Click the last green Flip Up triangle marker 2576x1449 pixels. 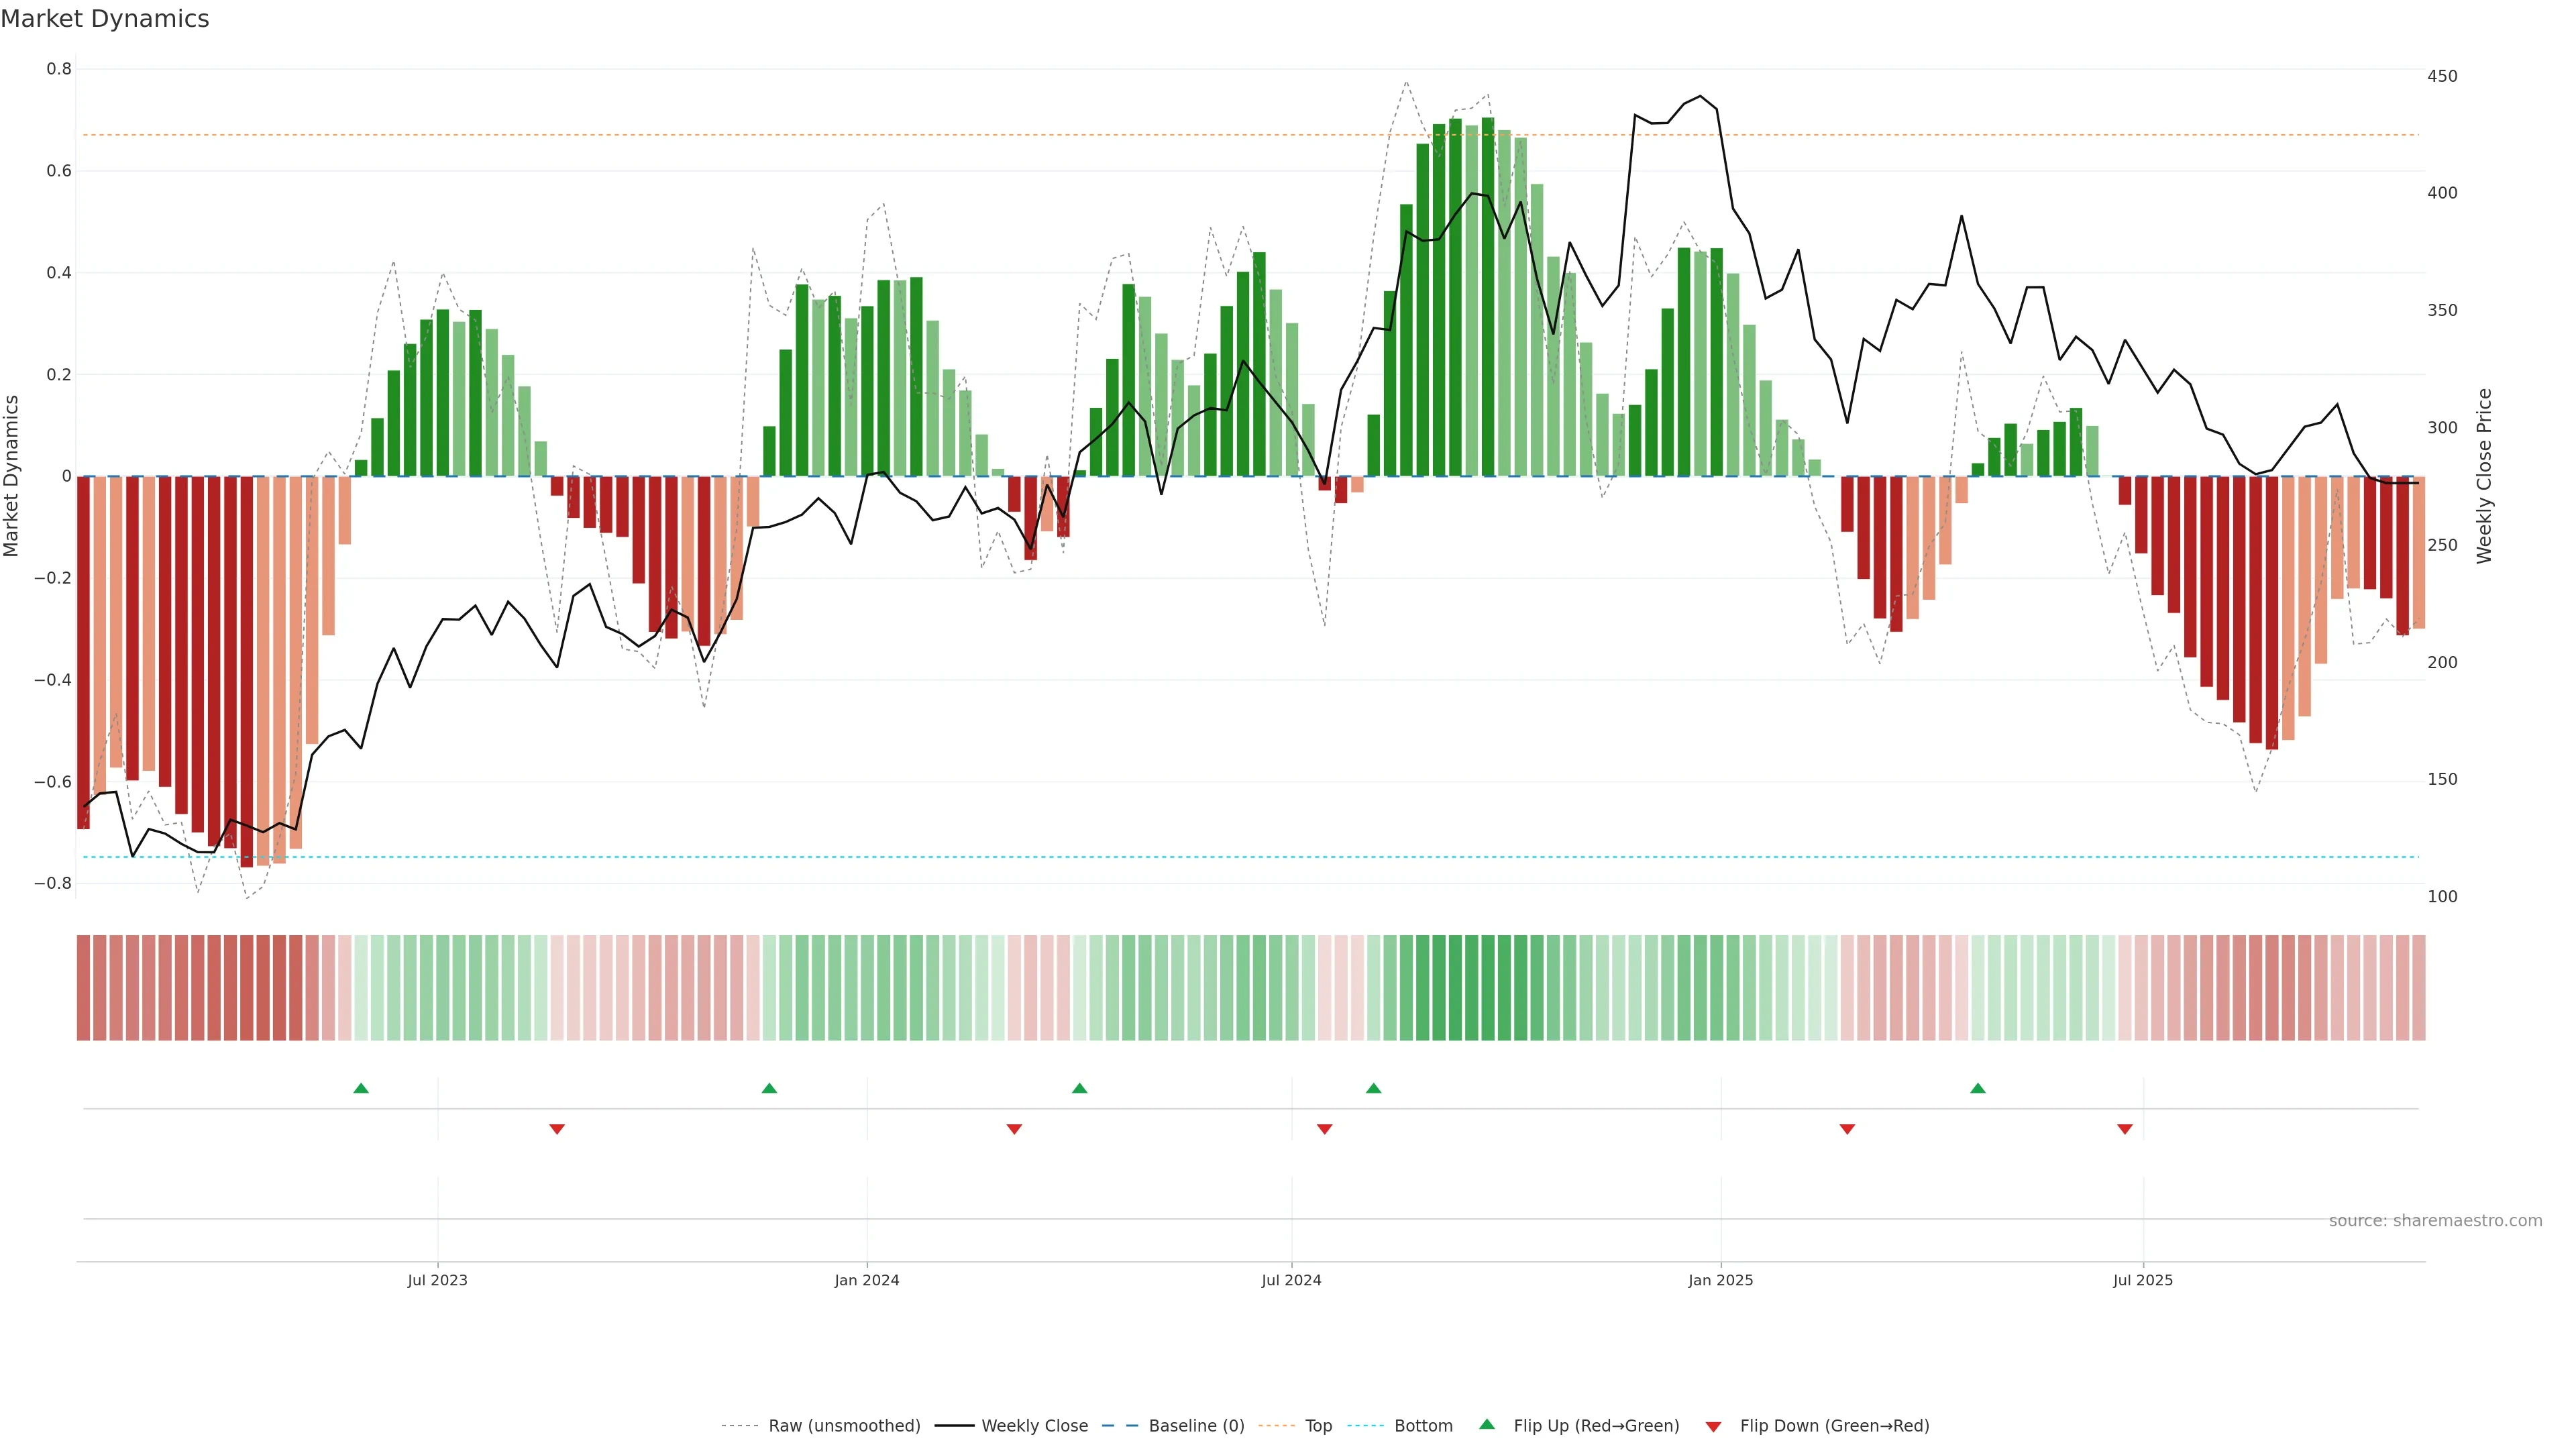point(1977,1088)
